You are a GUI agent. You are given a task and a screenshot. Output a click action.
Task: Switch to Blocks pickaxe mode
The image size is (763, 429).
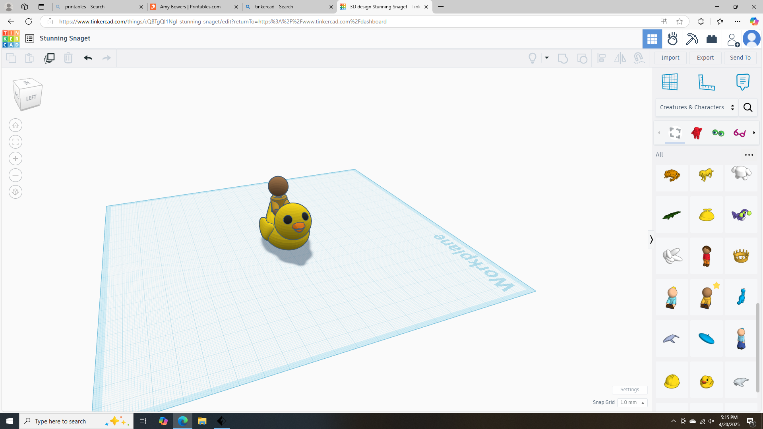coord(692,39)
